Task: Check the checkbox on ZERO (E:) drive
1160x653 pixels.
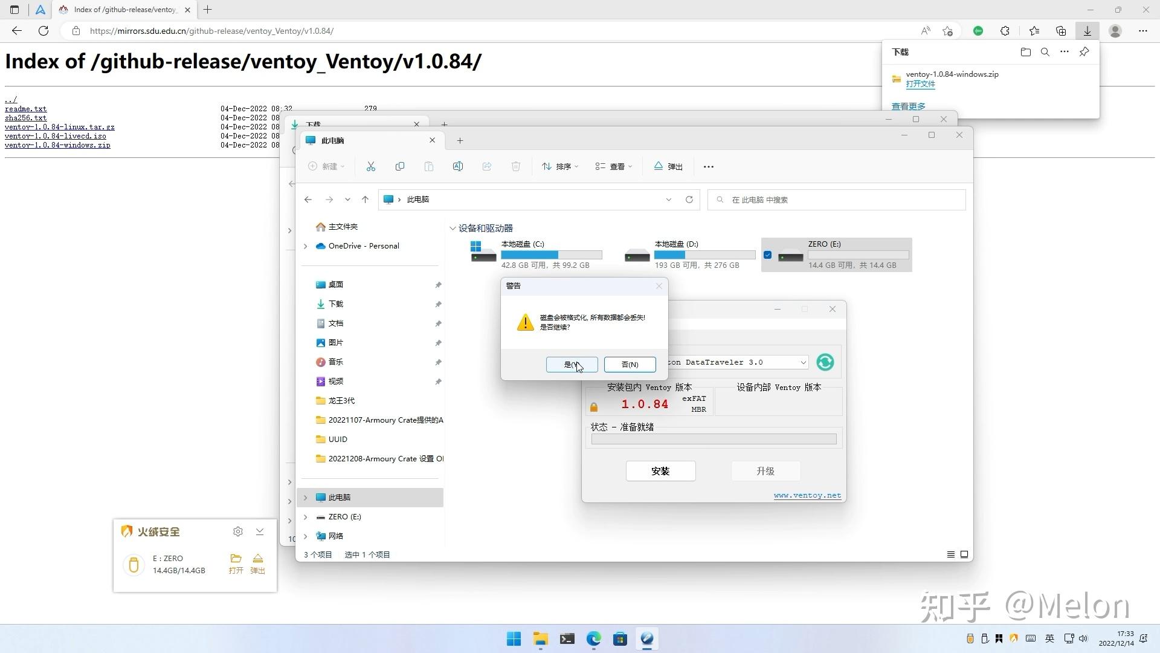Action: [x=768, y=255]
